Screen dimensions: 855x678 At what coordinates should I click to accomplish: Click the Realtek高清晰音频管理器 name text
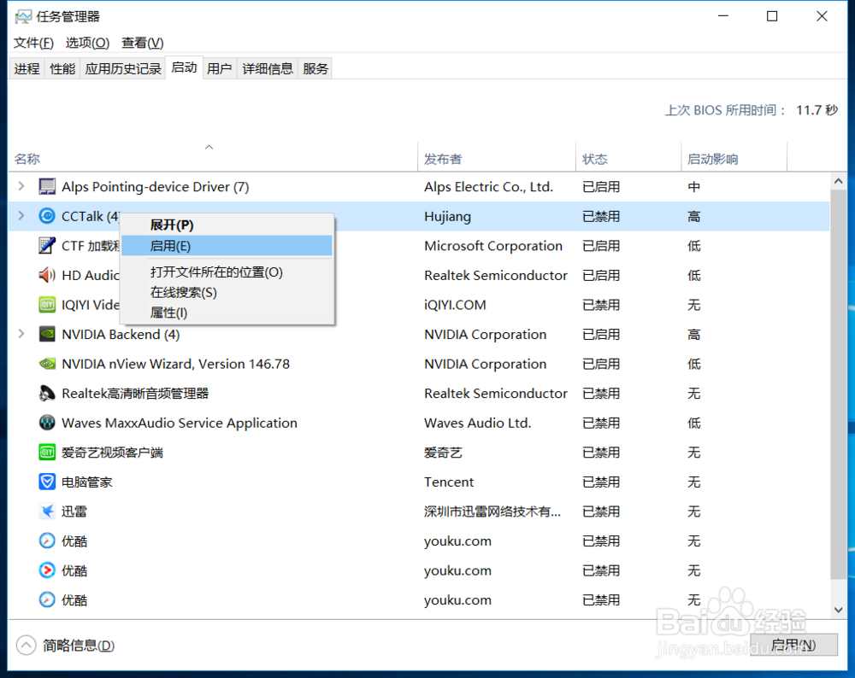(135, 393)
